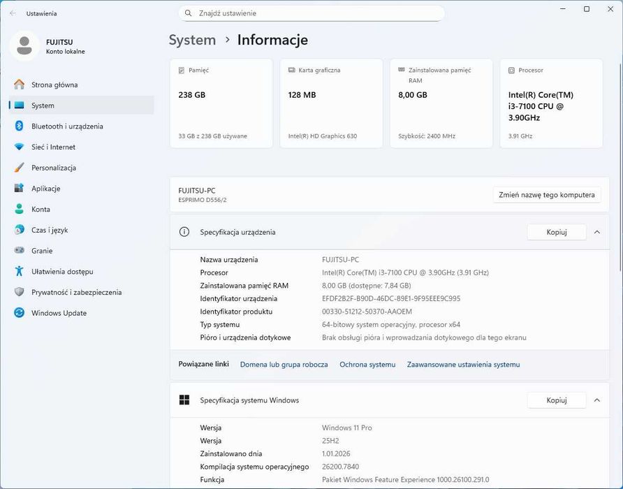The width and height of the screenshot is (623, 489).
Task: Open Ochrona systemu link
Action: (x=367, y=364)
